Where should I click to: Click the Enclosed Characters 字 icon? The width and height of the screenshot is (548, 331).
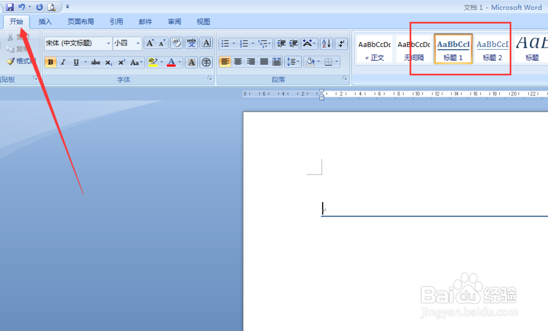[x=206, y=62]
